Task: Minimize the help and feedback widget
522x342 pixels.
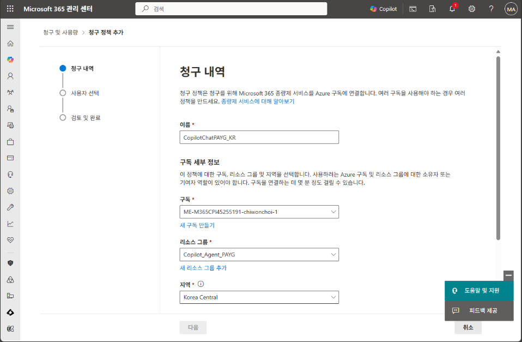Action: (x=508, y=275)
